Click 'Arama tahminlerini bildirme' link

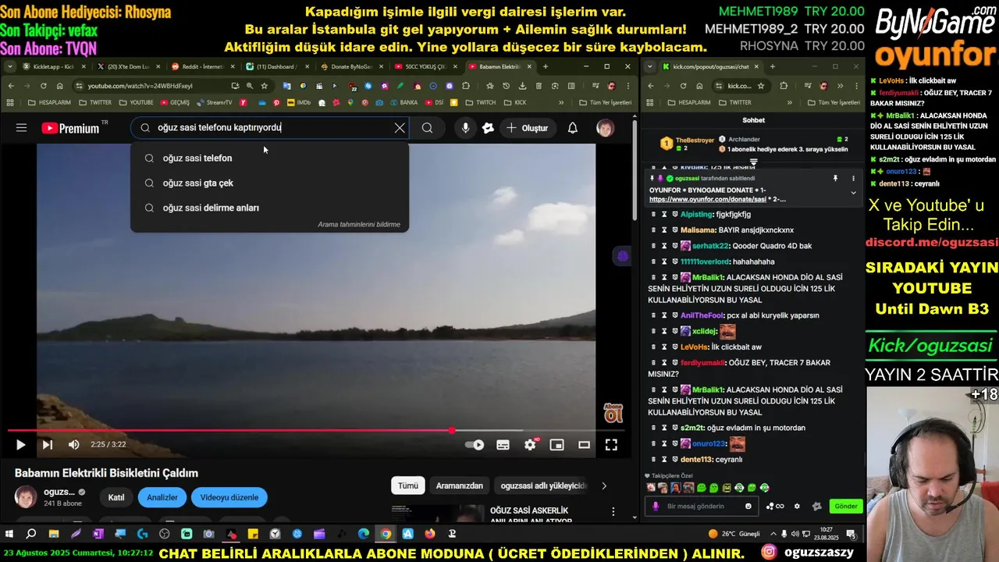click(359, 224)
